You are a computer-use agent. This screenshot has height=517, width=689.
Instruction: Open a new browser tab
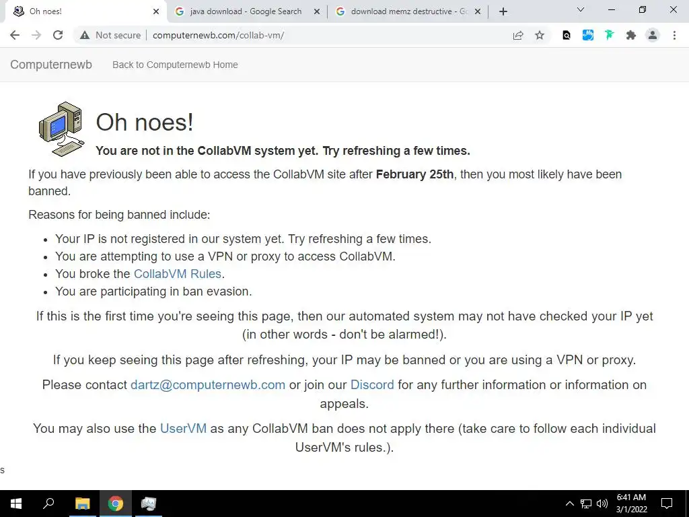coord(503,11)
